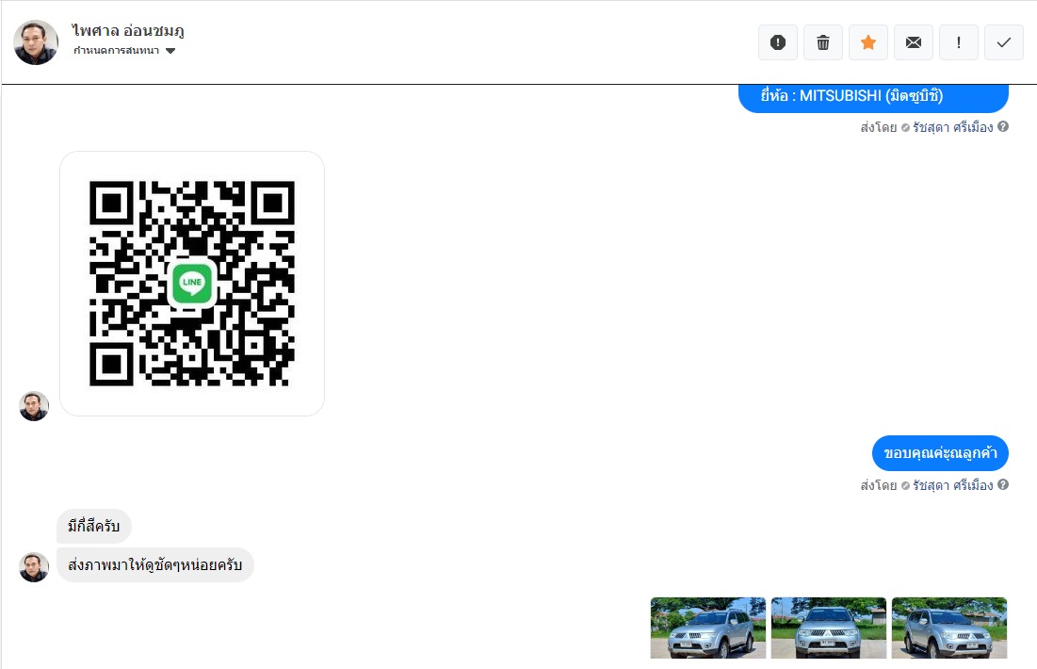Open the first car photo thumbnail
The width and height of the screenshot is (1037, 669).
(x=707, y=628)
